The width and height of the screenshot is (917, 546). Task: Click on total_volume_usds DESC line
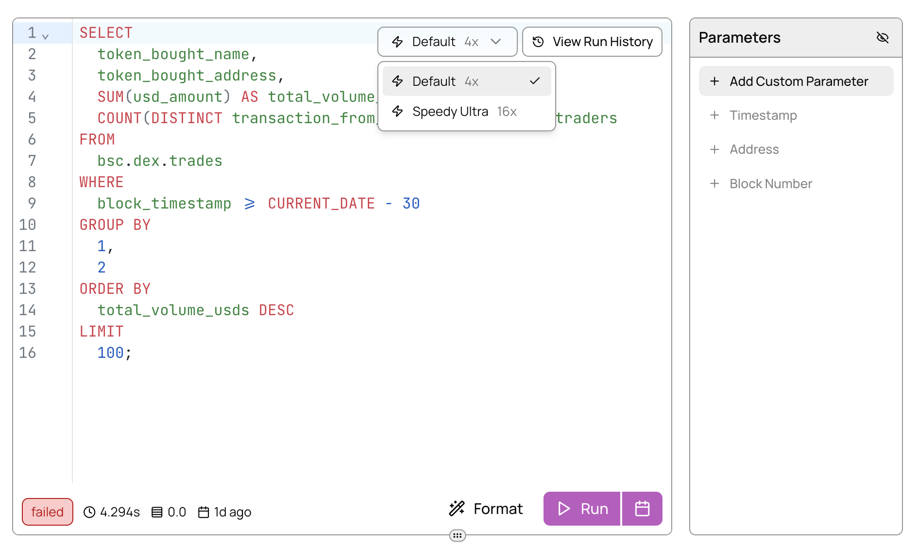196,310
